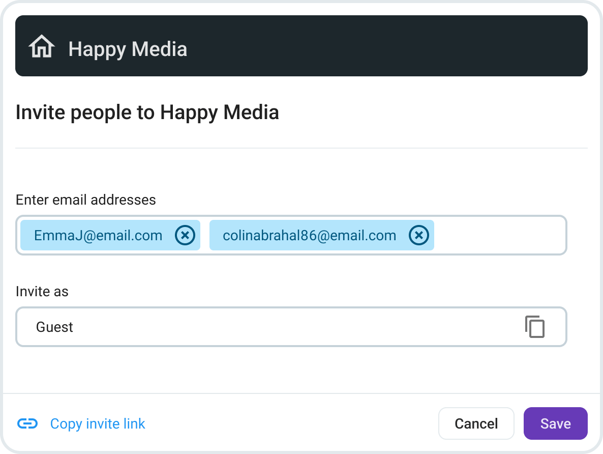Click the Happy Media header title
Viewport: 603px width, 454px height.
pyautogui.click(x=128, y=49)
